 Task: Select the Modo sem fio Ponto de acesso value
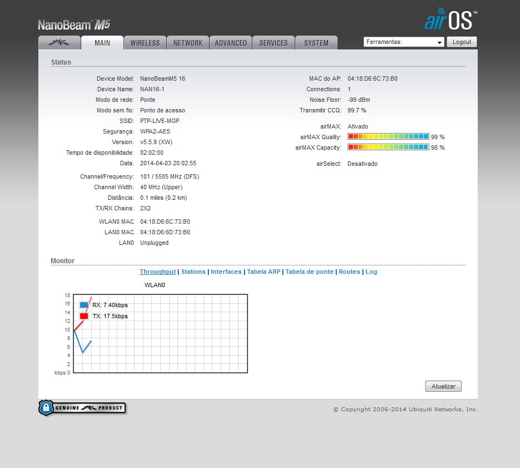click(162, 110)
